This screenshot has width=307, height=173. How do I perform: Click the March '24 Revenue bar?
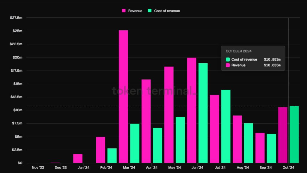tap(123, 97)
